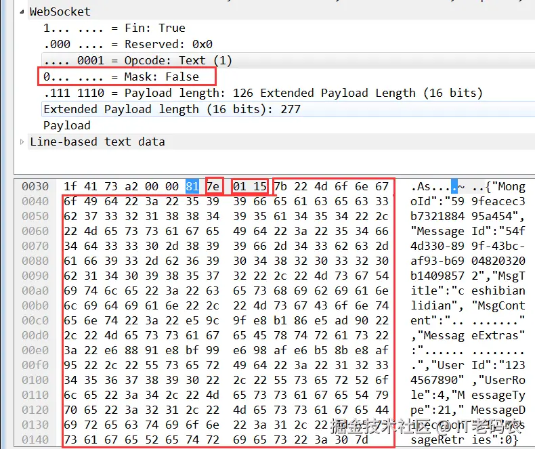Click hex byte 7d ending row 0140

tap(362, 440)
